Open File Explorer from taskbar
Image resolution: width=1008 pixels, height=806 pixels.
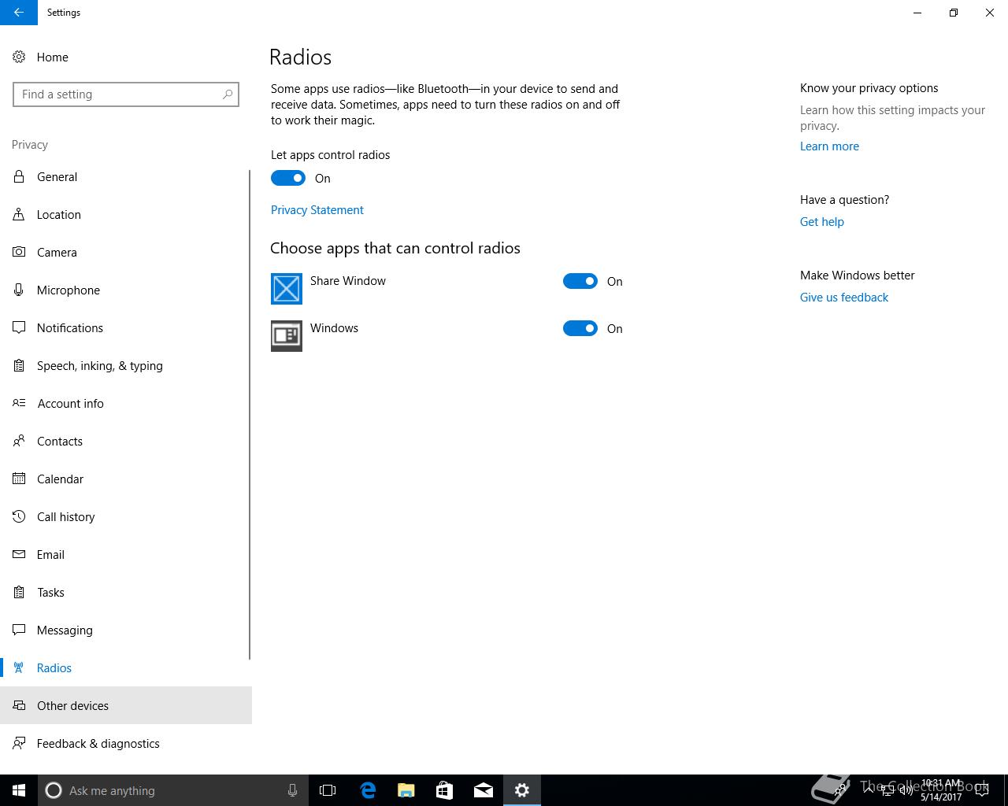pos(406,790)
